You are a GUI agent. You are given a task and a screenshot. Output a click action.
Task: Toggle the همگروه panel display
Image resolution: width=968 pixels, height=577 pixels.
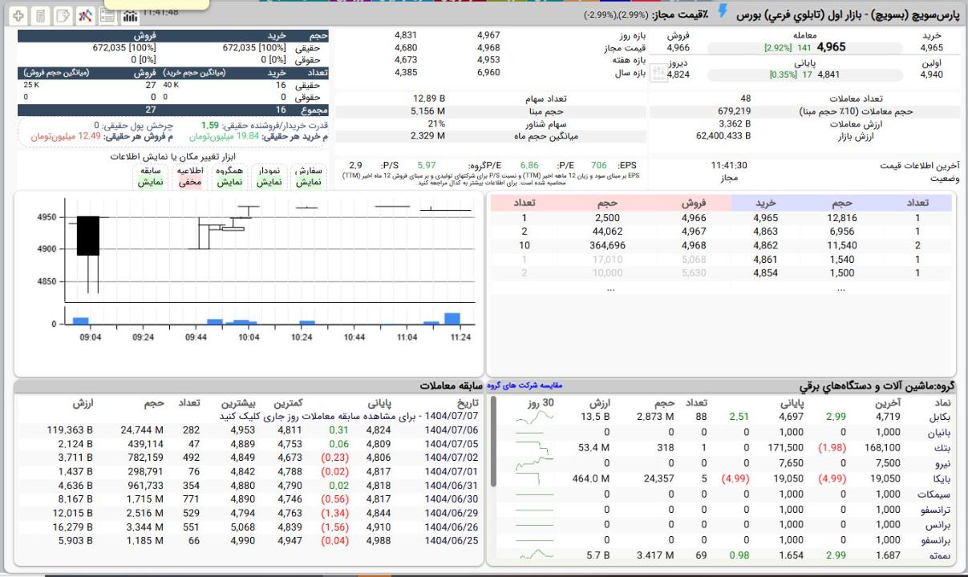(x=229, y=182)
